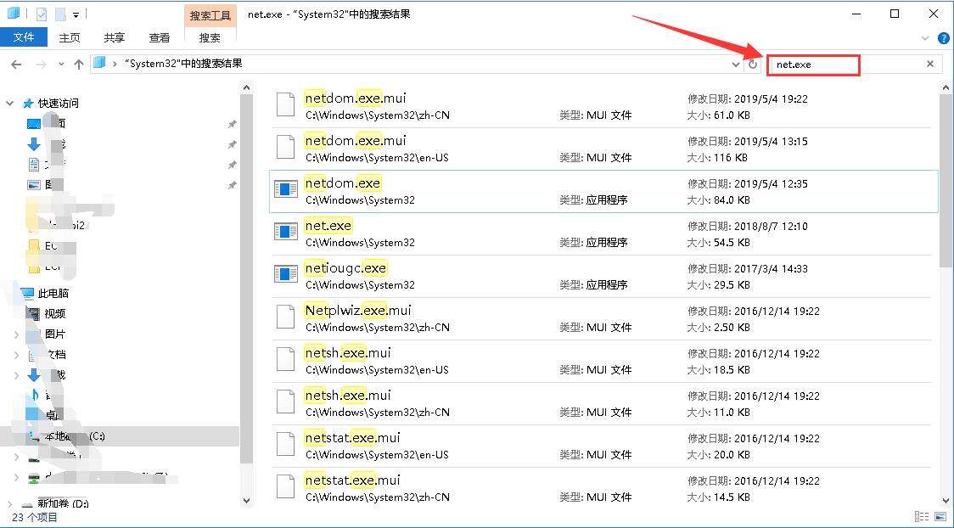
Task: Select the netiougc.exe application icon
Action: point(285,273)
